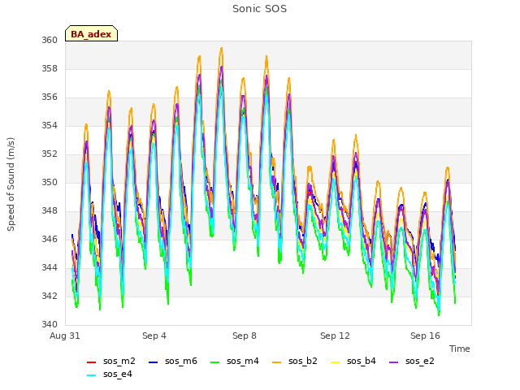
Task: Toggle the sos_e4 series label
Action: click(x=117, y=374)
